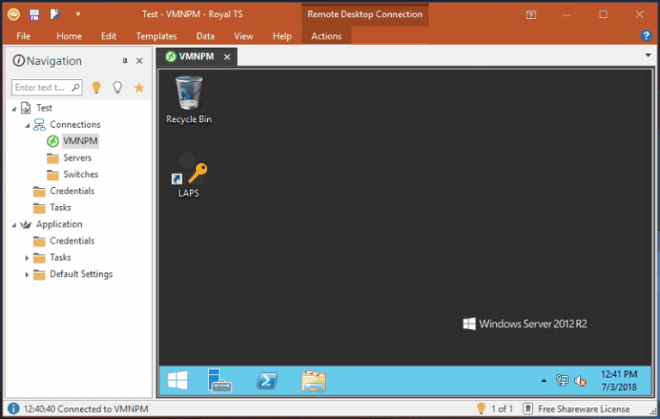
Task: Select Tasks folder under Test
Action: (x=60, y=208)
